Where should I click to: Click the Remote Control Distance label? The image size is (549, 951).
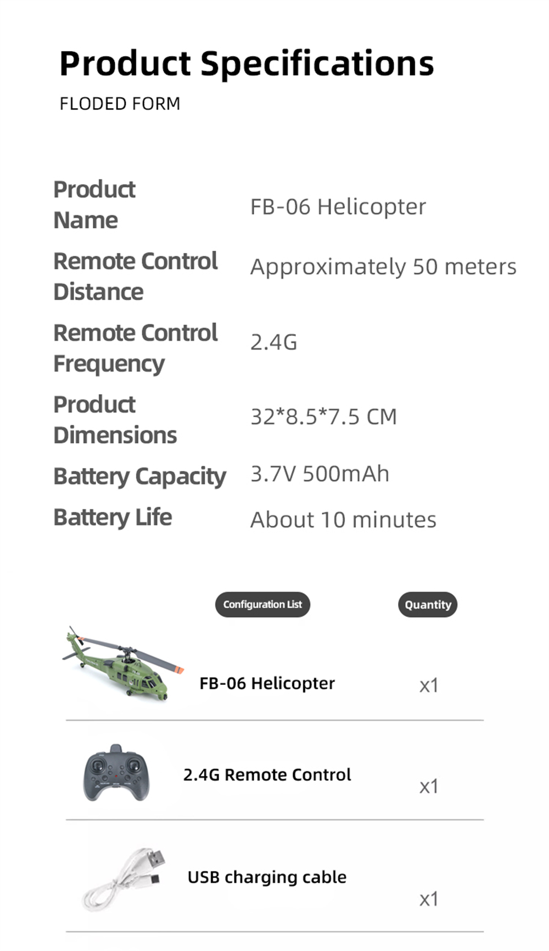click(136, 276)
